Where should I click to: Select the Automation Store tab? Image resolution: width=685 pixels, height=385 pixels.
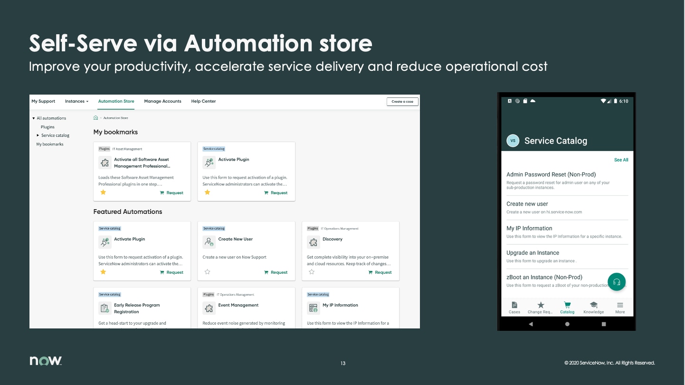(x=116, y=101)
